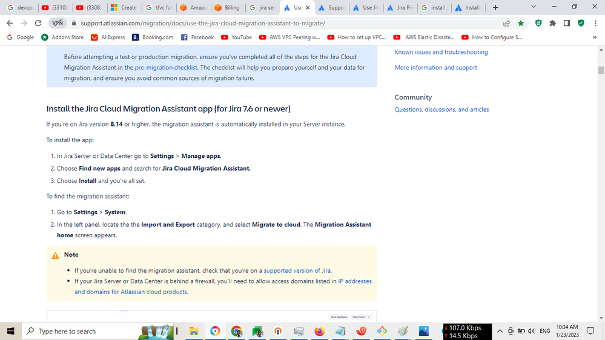Open the volume control tray icon

click(532, 331)
